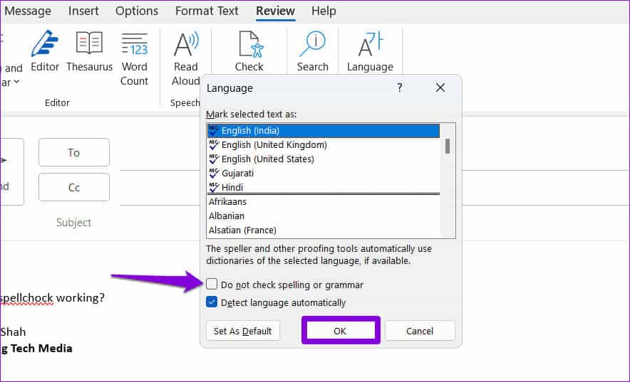The height and width of the screenshot is (382, 630).
Task: Open the Format Text tab
Action: (x=207, y=11)
